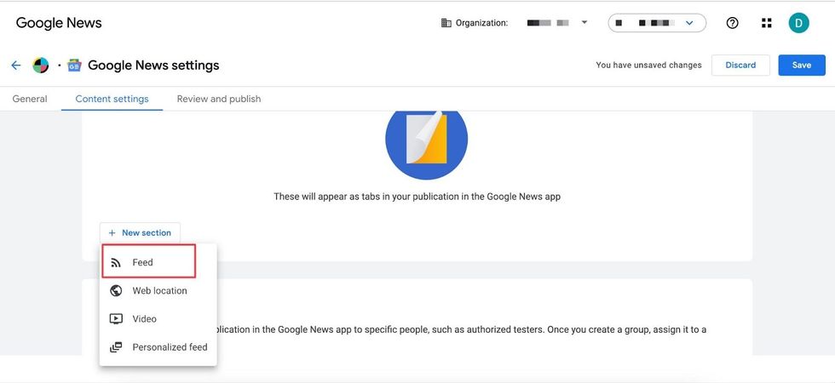Select the Content settings tab
The width and height of the screenshot is (835, 383).
112,99
